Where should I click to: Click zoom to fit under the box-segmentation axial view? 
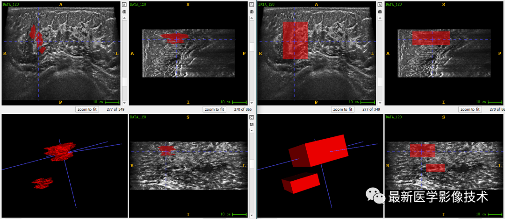coord(343,109)
